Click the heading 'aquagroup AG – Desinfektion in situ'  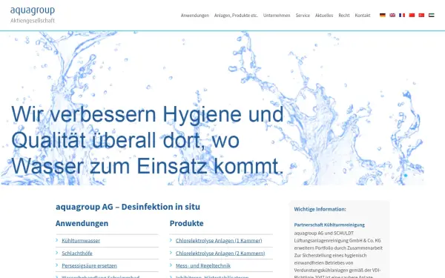click(x=128, y=207)
